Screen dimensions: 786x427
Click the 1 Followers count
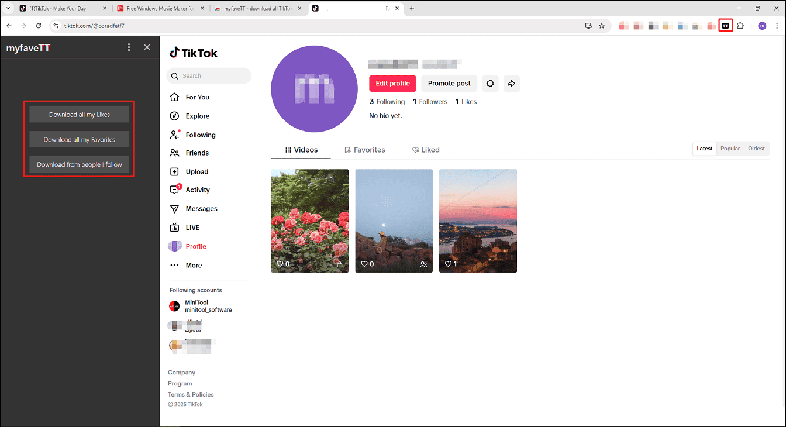(430, 102)
